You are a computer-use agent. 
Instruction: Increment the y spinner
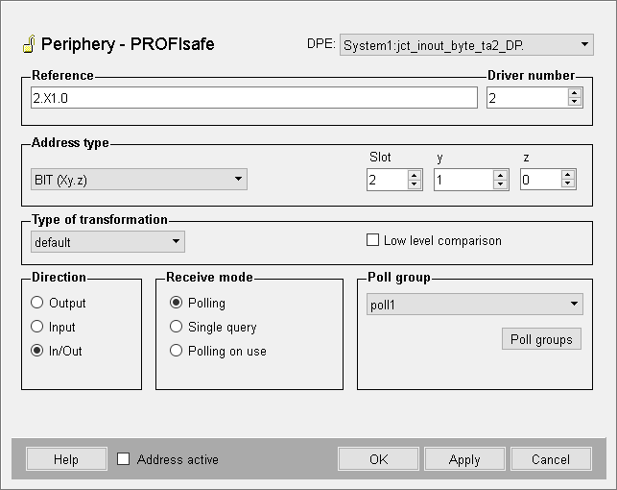pos(500,175)
